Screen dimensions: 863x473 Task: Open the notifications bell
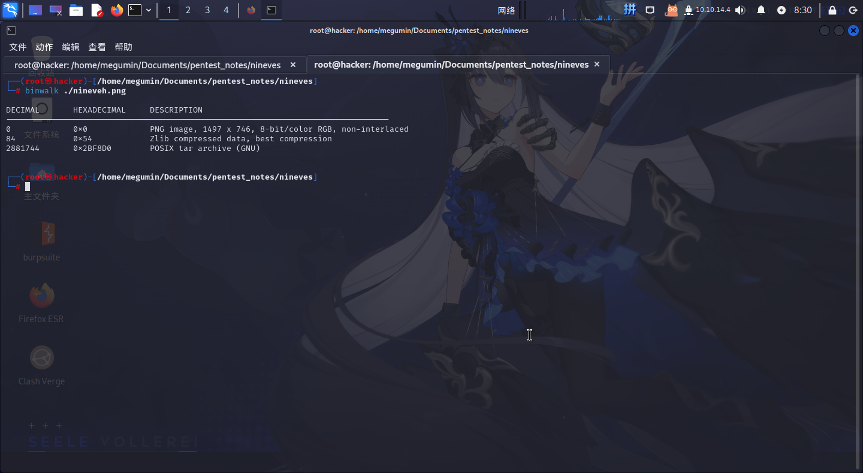tap(761, 10)
